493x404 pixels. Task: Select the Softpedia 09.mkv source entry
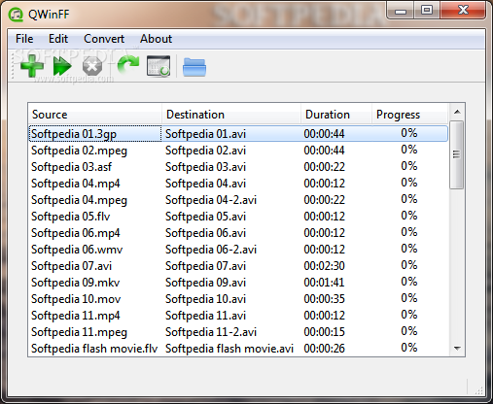75,283
